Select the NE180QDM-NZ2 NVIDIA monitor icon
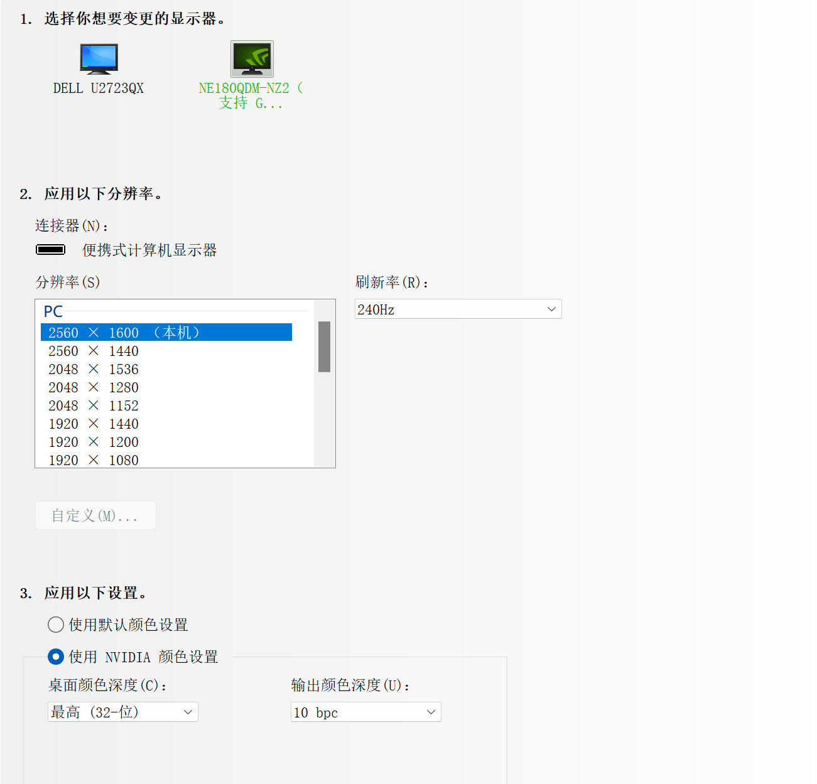This screenshot has height=784, width=817. (x=251, y=58)
